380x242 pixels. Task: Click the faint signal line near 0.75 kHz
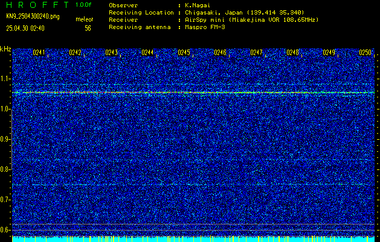[x=193, y=185]
